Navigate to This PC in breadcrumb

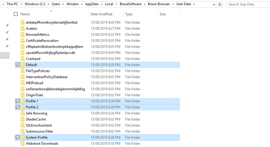coord(12,4)
